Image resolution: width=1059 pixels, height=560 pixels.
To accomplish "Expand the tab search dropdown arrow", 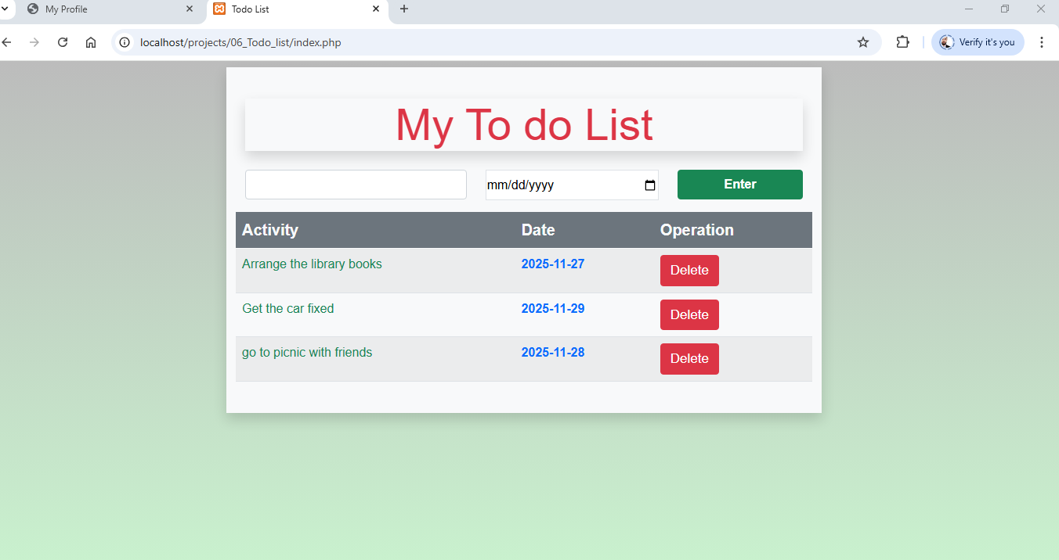I will (5, 9).
